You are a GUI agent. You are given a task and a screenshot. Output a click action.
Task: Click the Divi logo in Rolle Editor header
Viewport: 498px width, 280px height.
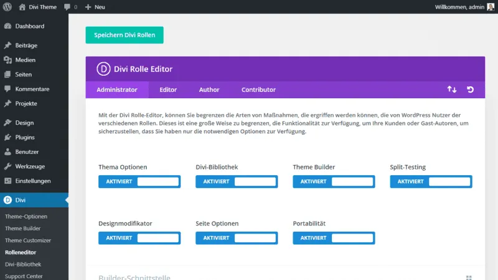click(x=103, y=69)
